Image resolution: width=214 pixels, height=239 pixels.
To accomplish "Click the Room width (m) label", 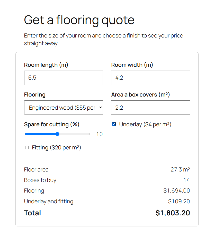I will click(x=132, y=65).
